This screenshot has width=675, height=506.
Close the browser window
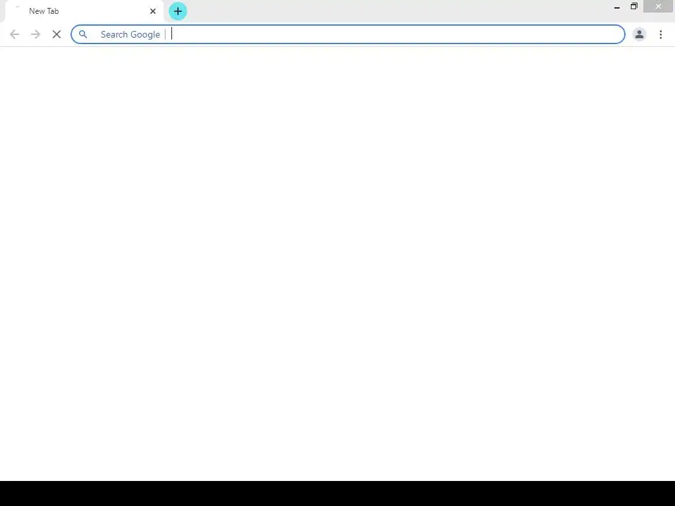tap(659, 7)
